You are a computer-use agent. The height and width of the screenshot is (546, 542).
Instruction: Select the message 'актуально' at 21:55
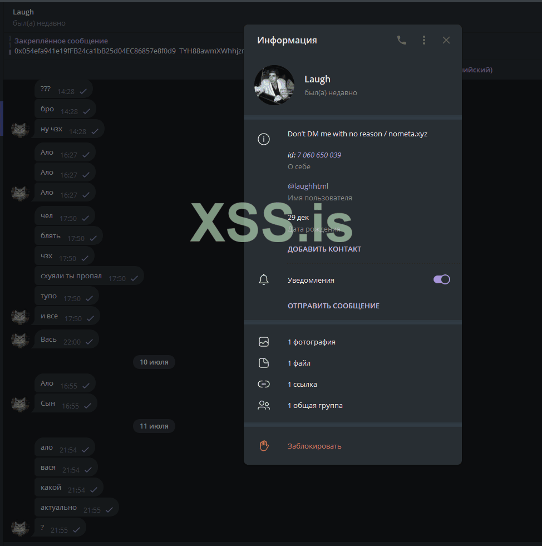pos(77,508)
